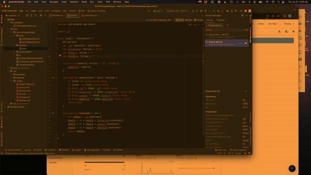This screenshot has height=175, width=311.
Task: Expand Gradle Scripts in project tree
Action: [x=6, y=107]
